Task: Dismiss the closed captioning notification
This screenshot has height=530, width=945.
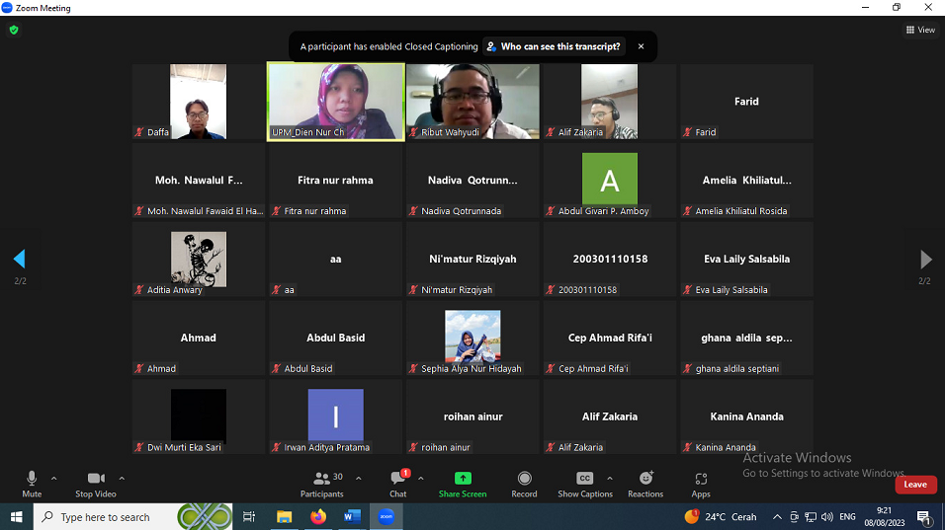Action: tap(641, 46)
